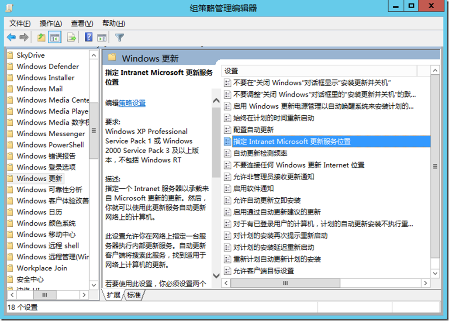Click the folder icon beside Windows PowerShell
Image resolution: width=449 pixels, height=321 pixels.
[x=10, y=145]
